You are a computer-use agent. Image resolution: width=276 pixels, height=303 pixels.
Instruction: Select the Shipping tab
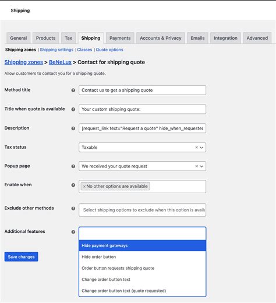click(91, 38)
